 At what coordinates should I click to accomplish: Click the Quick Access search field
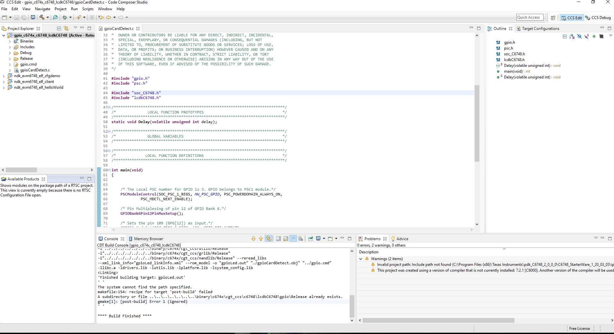(529, 17)
